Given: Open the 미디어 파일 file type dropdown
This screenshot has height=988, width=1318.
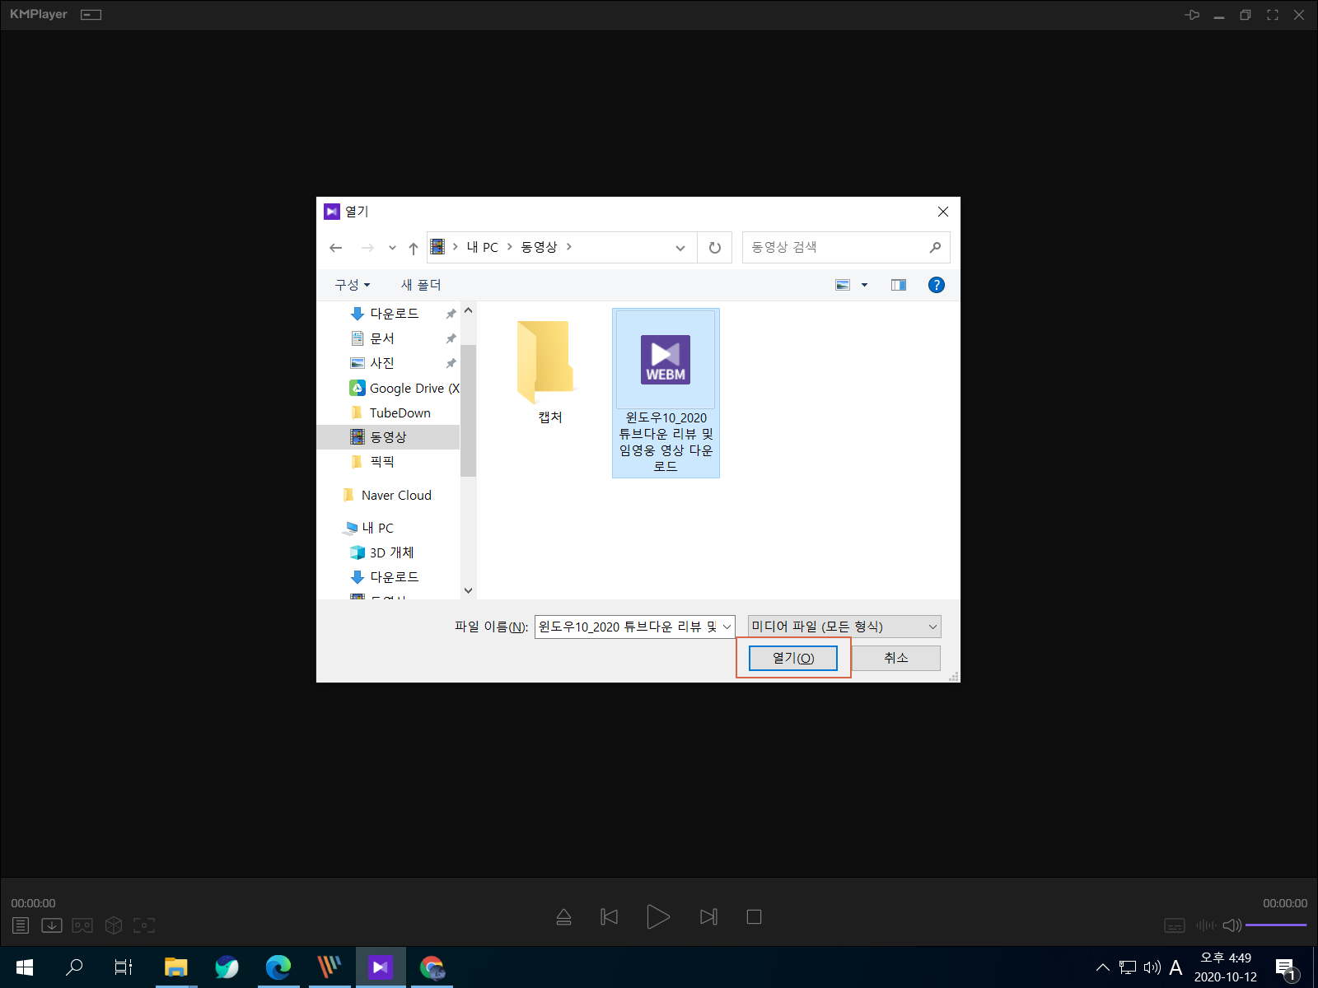Looking at the screenshot, I should [844, 627].
